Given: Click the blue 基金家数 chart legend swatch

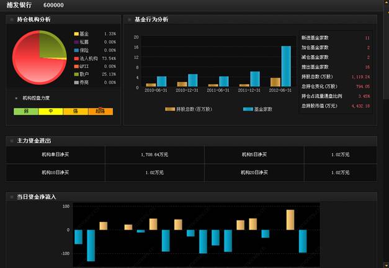Looking at the screenshot, I should click(x=248, y=109).
